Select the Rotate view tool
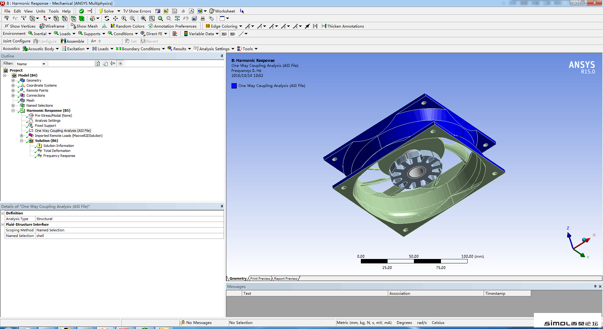This screenshot has height=329, width=603. [107, 19]
